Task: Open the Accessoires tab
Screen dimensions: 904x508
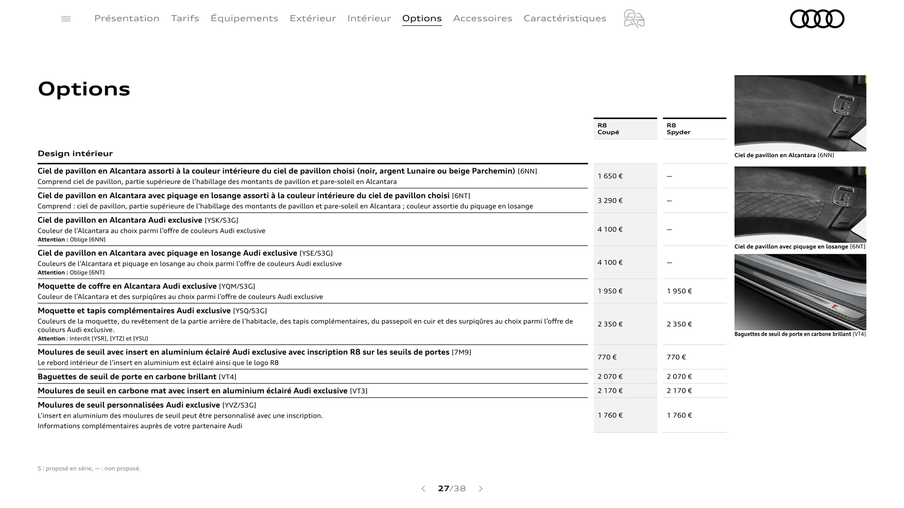Action: pos(482,18)
